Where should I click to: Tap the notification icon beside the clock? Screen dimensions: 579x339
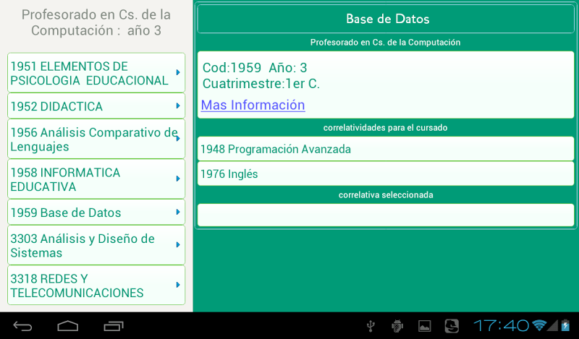[x=452, y=326]
